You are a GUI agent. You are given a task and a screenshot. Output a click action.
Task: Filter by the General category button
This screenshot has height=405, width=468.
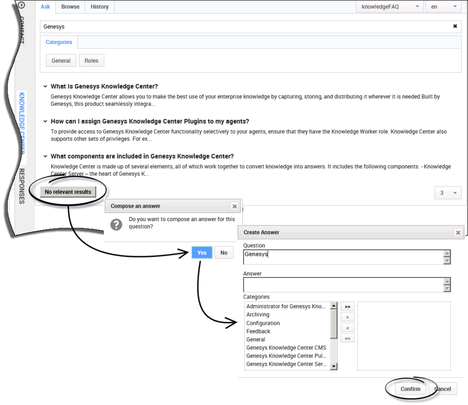61,60
